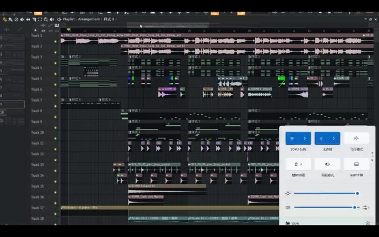Screen dimensions: 379x237
Task: Click the plus icon above track list
Action: (36, 30)
